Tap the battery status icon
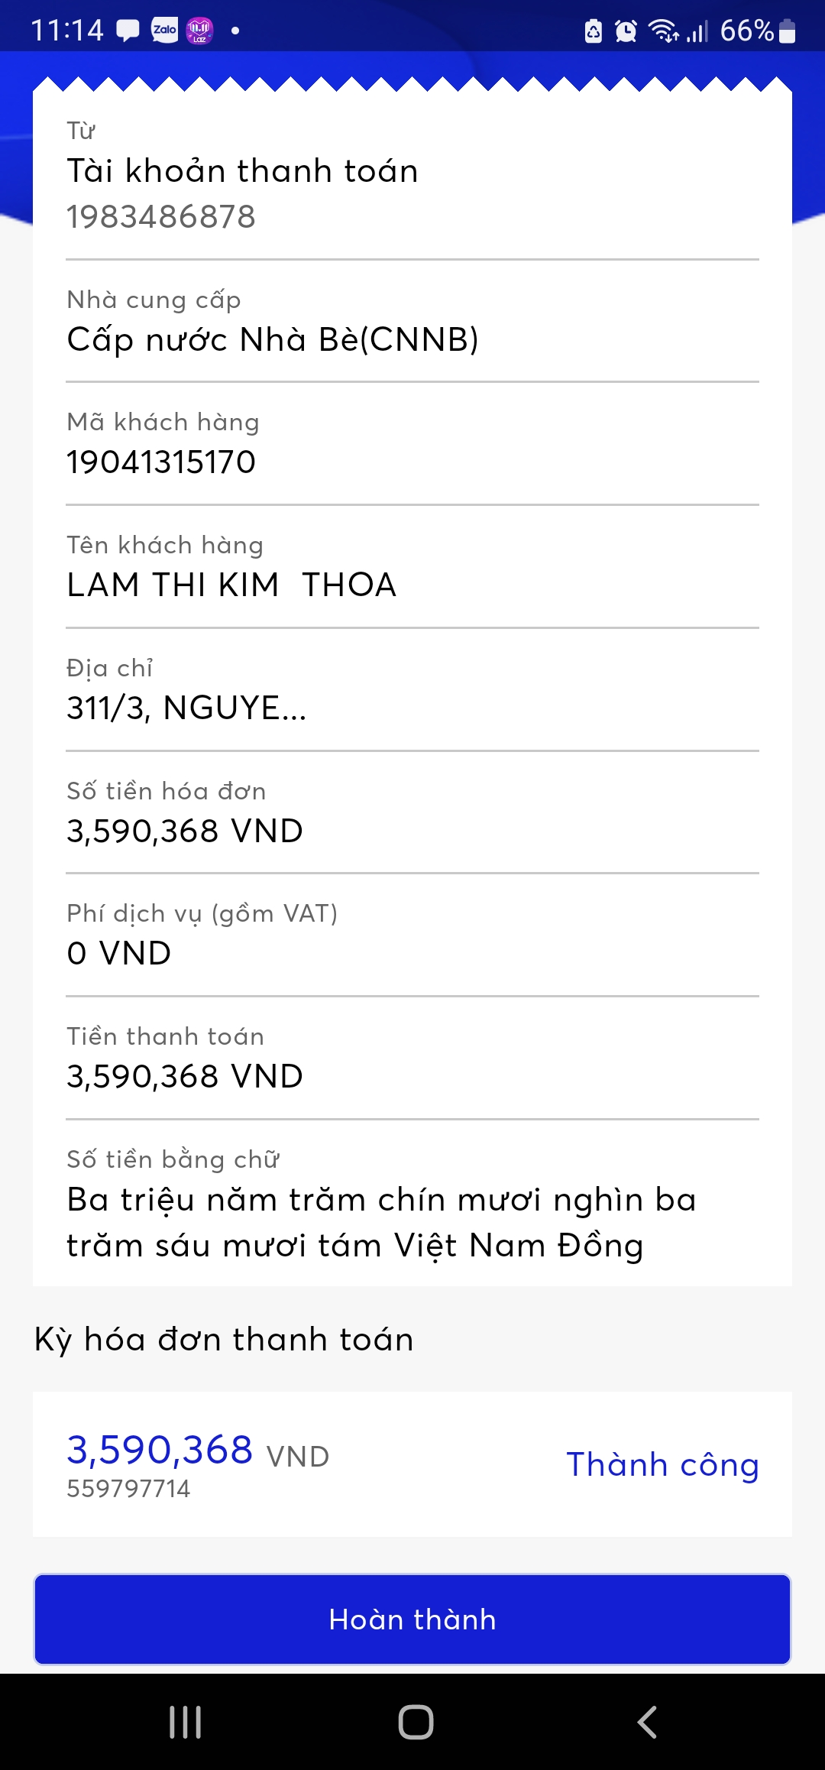Screen dimensions: 825x1770 [788, 31]
